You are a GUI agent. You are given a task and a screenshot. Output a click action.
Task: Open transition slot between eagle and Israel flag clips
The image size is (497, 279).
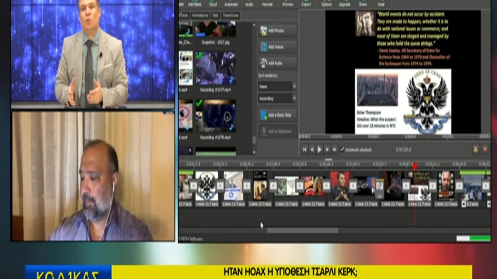click(x=220, y=186)
